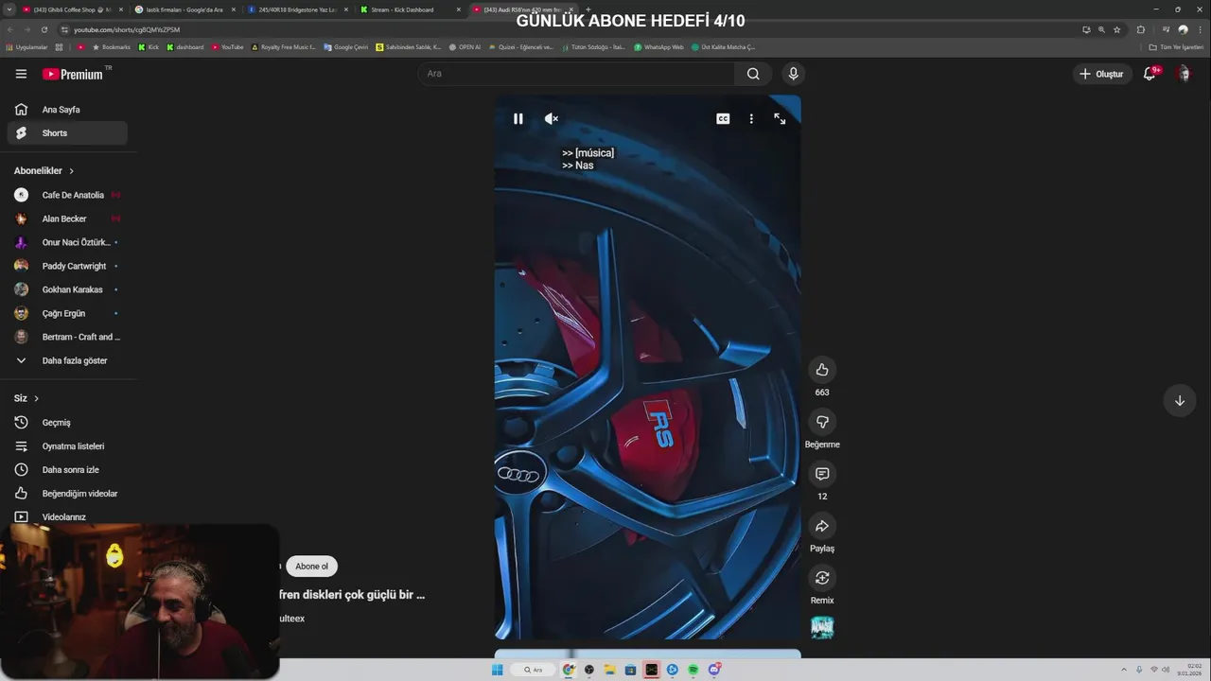Image resolution: width=1211 pixels, height=681 pixels.
Task: Open the WhatsApp Web bookmark
Action: (x=659, y=46)
